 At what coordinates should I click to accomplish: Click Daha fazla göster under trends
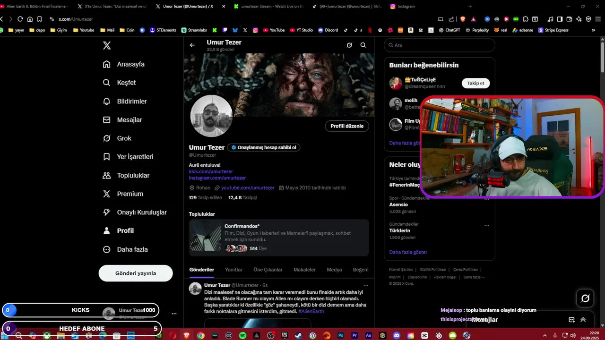point(408,252)
